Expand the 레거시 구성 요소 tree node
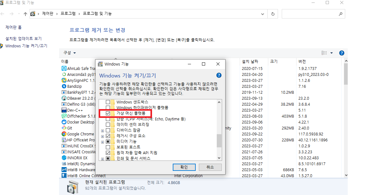This screenshot has width=376, height=195. coord(103,136)
